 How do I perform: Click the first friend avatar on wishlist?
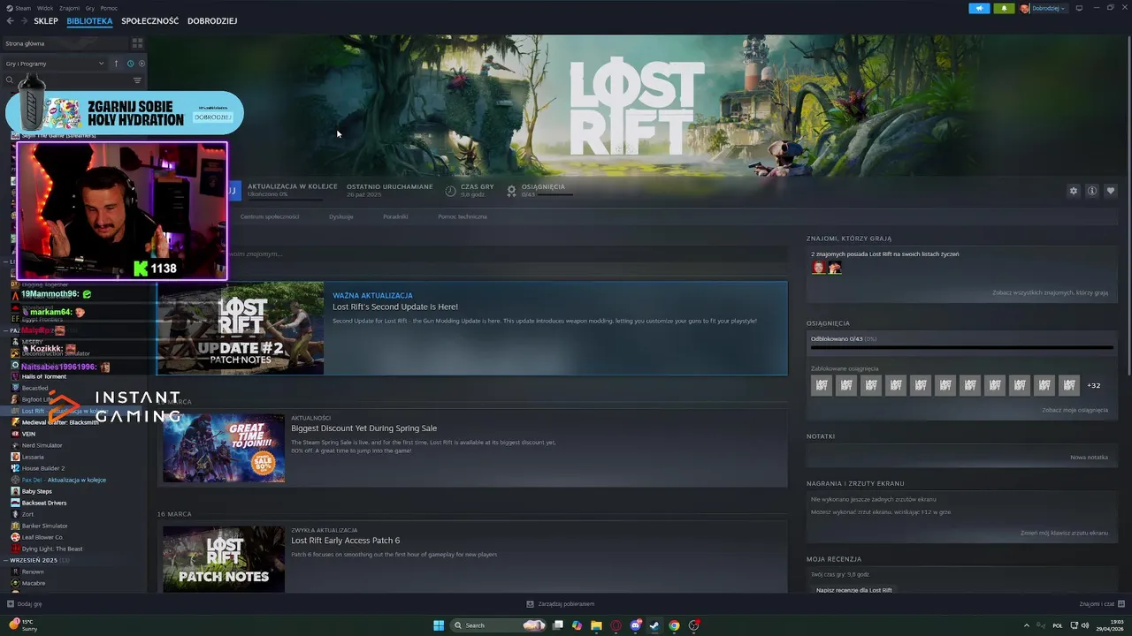pos(819,268)
